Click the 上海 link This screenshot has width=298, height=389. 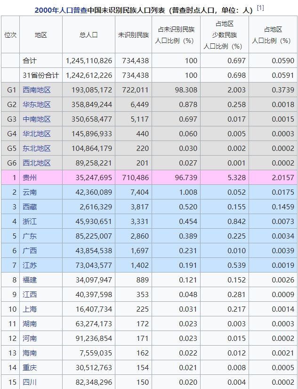[30, 309]
